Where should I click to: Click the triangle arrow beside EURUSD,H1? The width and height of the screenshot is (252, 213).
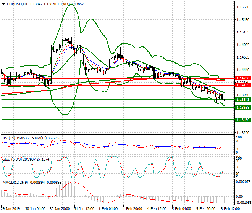coord(3,4)
